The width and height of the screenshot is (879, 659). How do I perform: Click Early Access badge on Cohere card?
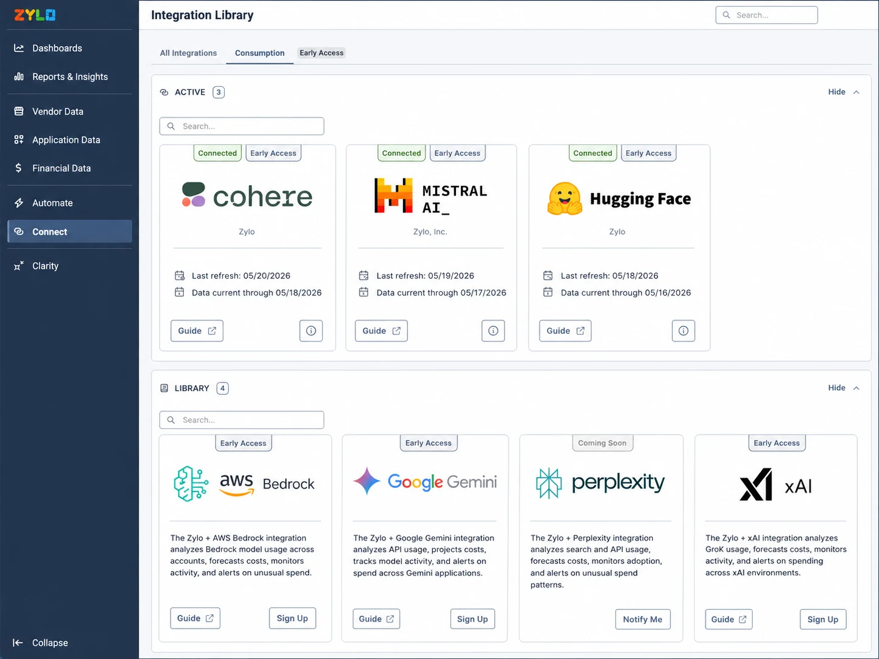coord(273,153)
